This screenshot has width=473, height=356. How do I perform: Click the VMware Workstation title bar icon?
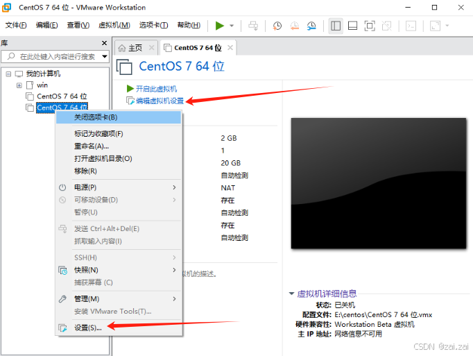pyautogui.click(x=7, y=7)
